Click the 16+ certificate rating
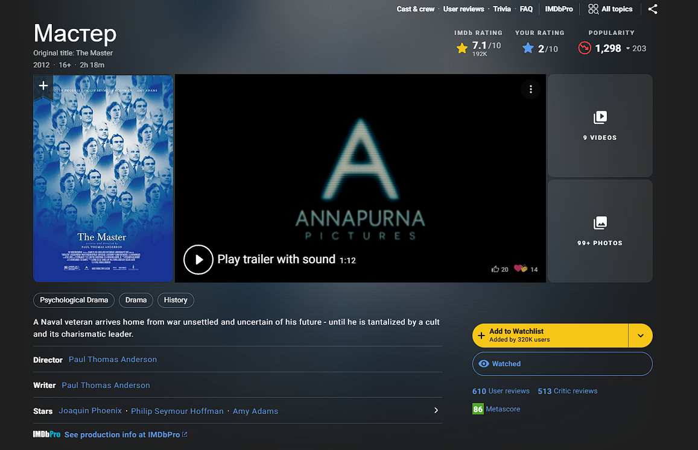 click(65, 65)
